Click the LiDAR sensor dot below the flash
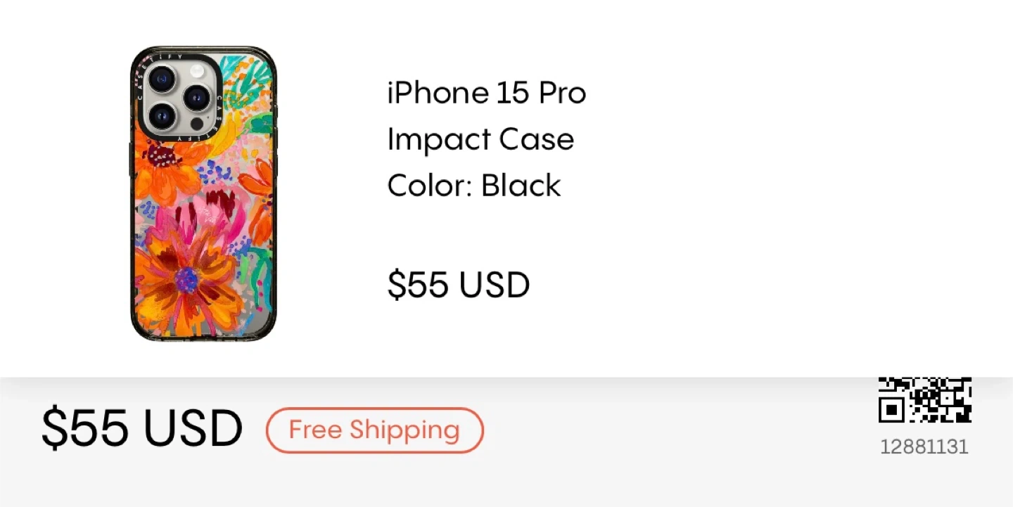 (197, 124)
